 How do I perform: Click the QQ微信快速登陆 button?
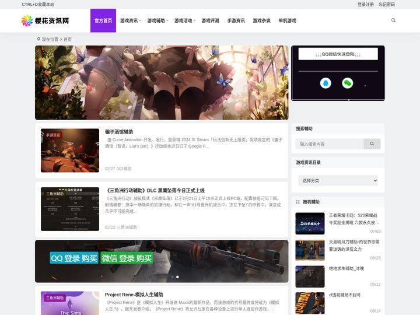point(338,54)
